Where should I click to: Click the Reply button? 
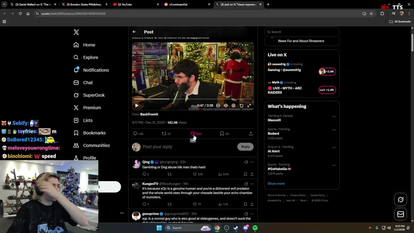click(x=245, y=147)
